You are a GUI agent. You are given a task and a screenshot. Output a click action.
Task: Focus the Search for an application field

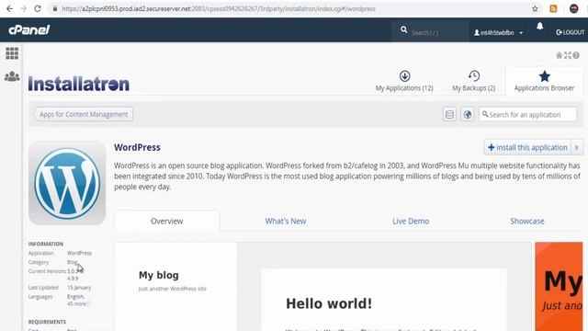tap(527, 114)
